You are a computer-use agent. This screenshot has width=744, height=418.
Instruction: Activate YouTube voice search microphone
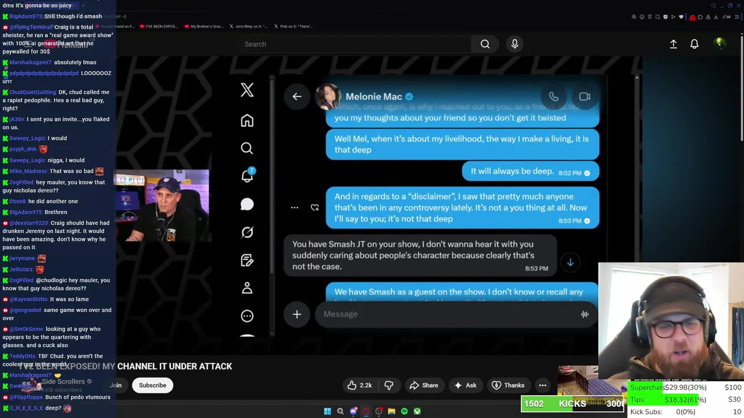click(514, 44)
